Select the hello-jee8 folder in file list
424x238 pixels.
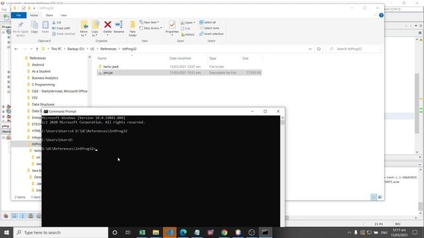click(x=179, y=67)
